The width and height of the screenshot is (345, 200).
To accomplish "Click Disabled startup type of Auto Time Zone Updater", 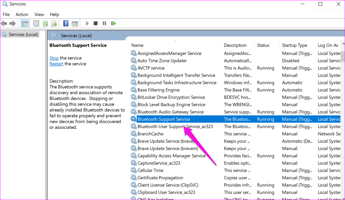I will point(291,60).
